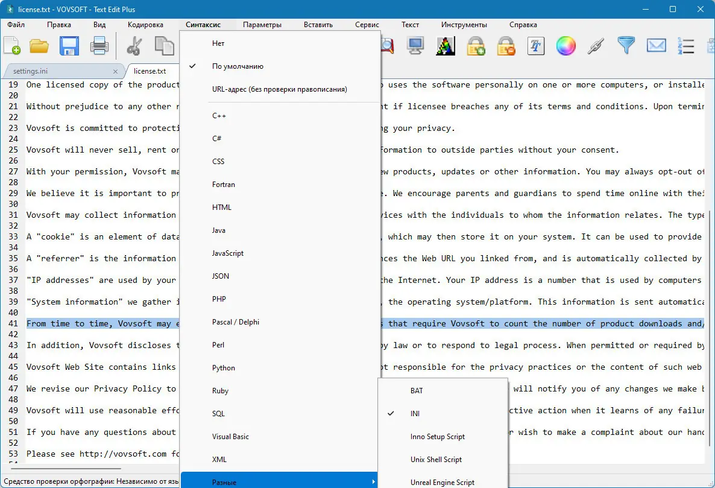Select Java syntax highlighting
The image size is (715, 488).
click(x=280, y=230)
